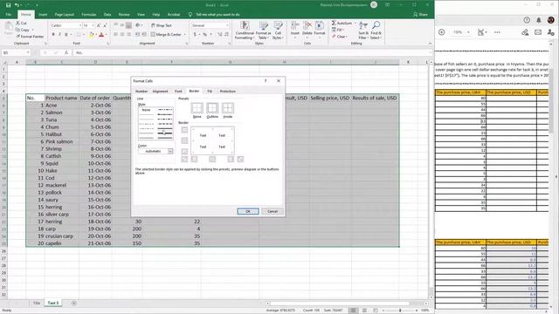This screenshot has width=559, height=314.
Task: Toggle bottom border button in dialog
Action: (184, 152)
